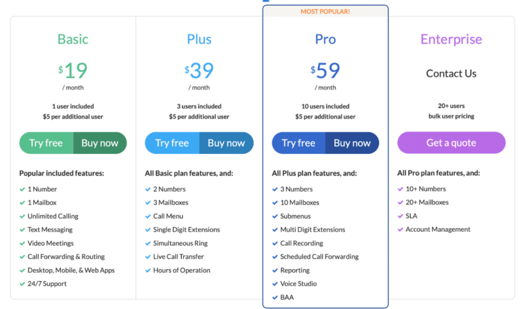Click checkmark next to Account Management
This screenshot has height=309, width=527.
[x=400, y=229]
